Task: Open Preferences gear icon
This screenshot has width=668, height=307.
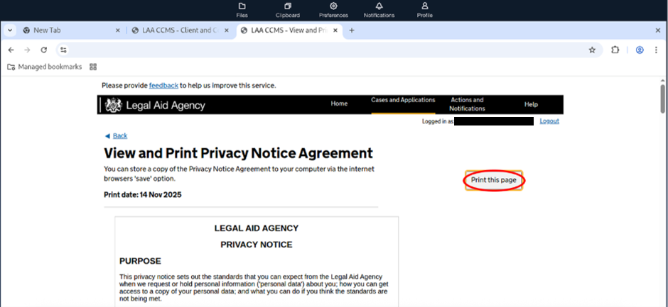Action: [333, 9]
